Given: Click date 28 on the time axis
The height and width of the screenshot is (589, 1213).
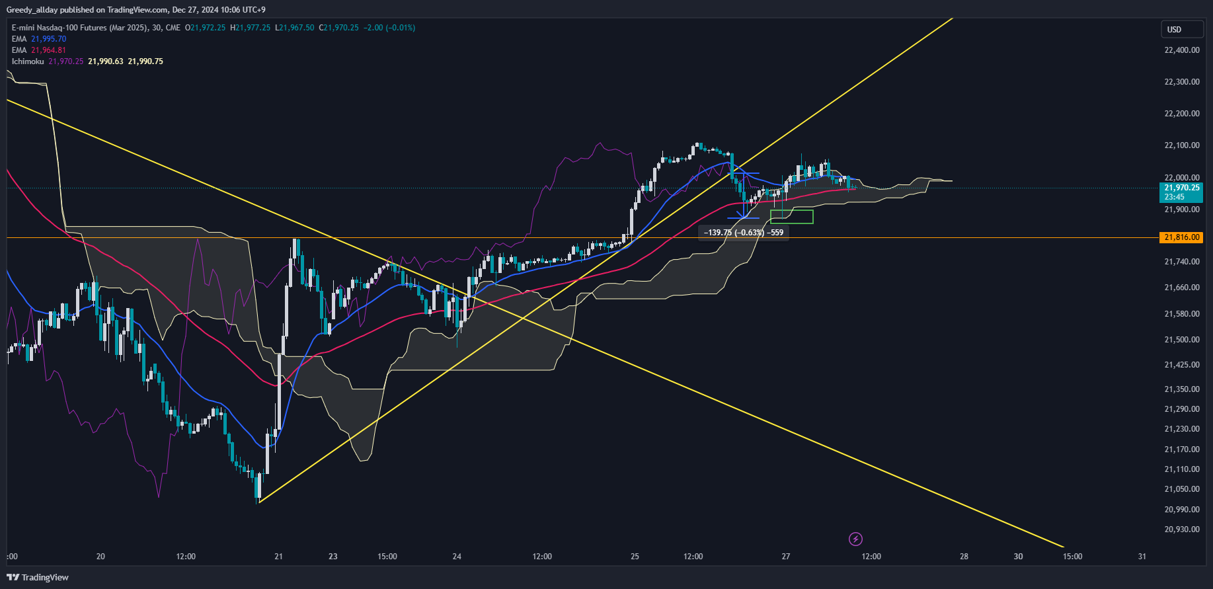Looking at the screenshot, I should point(964,557).
